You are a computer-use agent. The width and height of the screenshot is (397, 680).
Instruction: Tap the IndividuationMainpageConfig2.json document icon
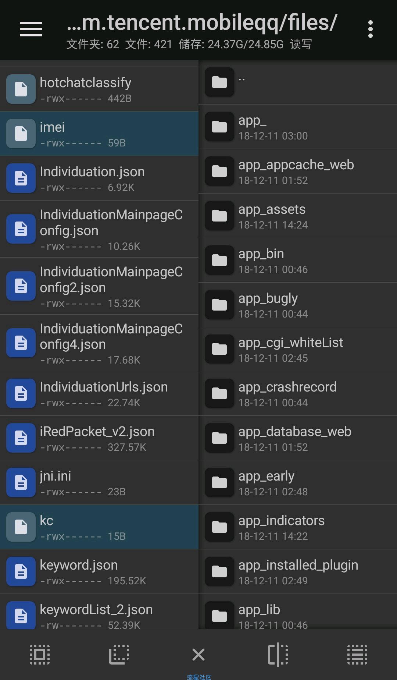(21, 286)
